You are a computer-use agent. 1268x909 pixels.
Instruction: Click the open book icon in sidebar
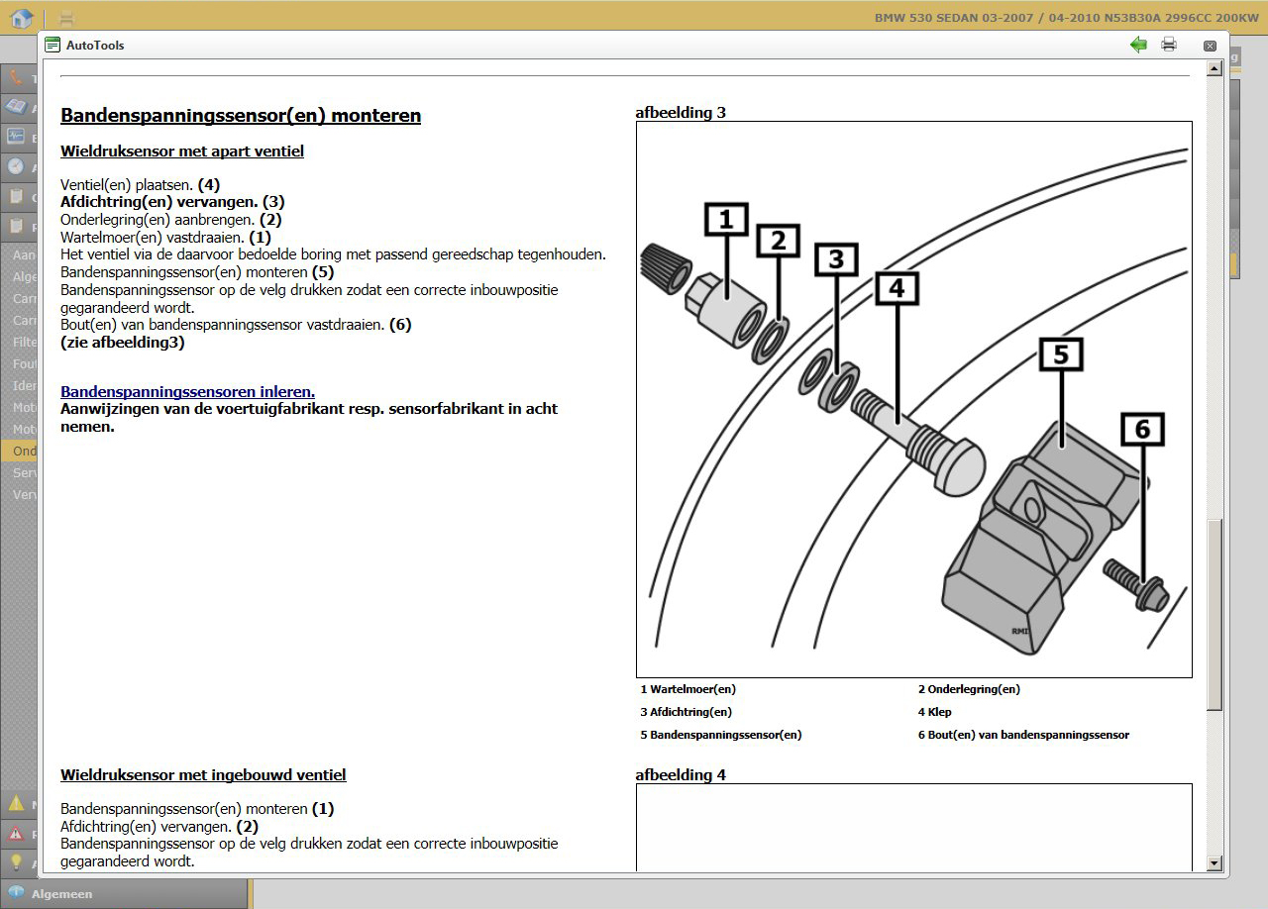click(17, 107)
